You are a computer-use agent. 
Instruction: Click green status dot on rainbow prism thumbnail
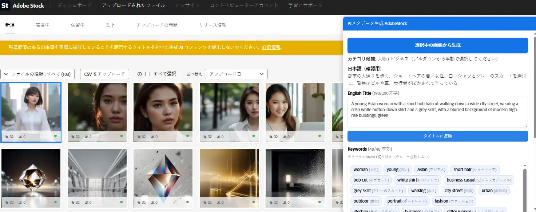(188, 201)
